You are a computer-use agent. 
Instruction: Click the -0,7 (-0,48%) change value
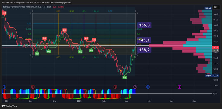[58, 7]
